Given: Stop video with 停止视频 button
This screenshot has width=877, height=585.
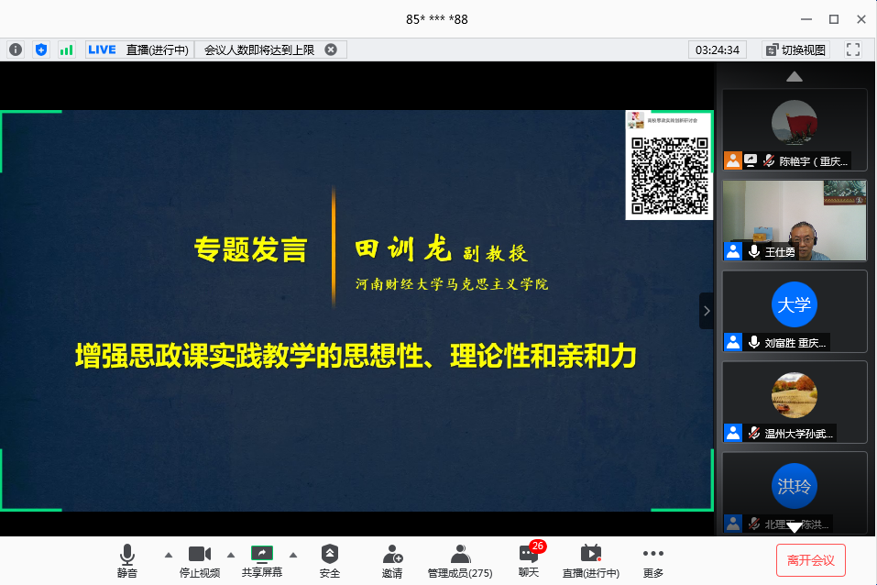Looking at the screenshot, I should 199,560.
